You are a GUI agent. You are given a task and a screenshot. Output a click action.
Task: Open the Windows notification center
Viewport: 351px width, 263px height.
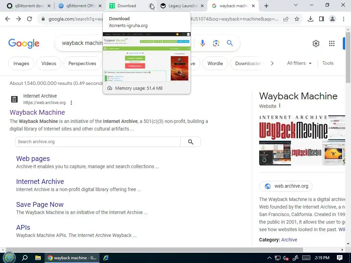(340, 258)
